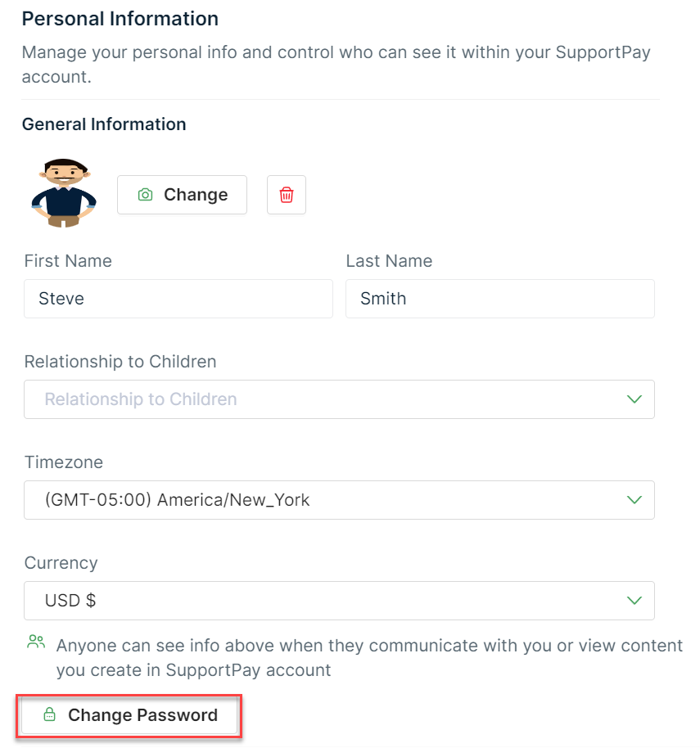Select the Steve Smith avatar picture
Screen dimensions: 700x748
pyautogui.click(x=64, y=194)
